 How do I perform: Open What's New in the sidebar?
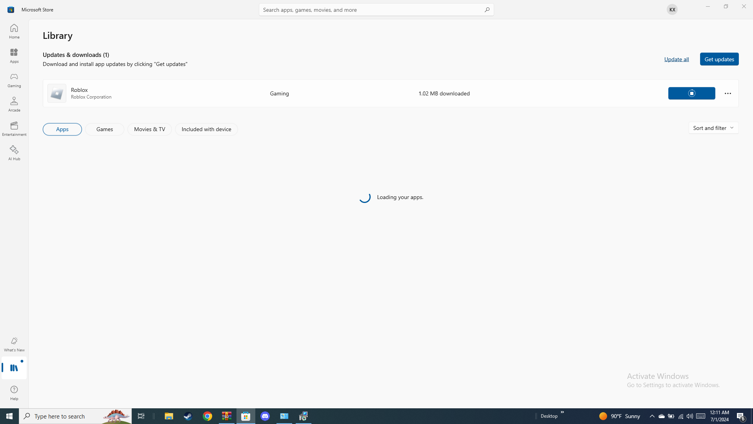click(14, 344)
